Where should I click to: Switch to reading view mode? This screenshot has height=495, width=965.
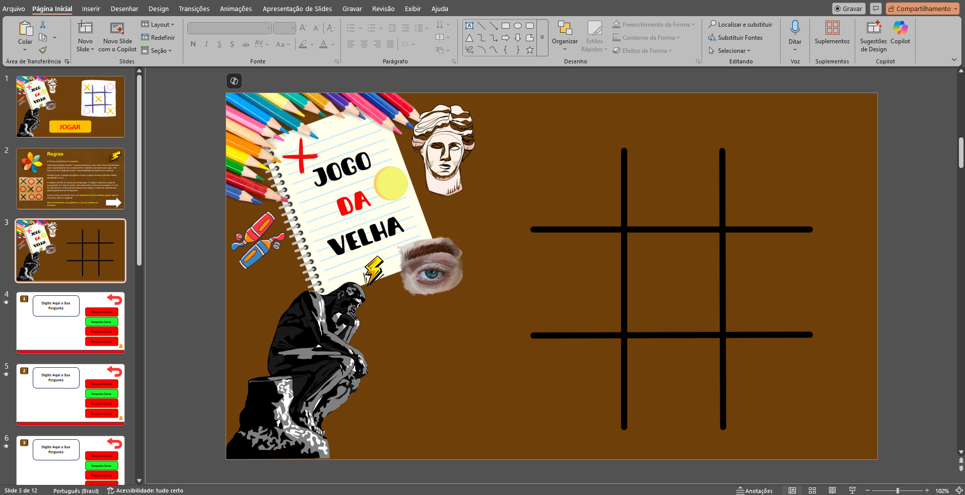click(833, 490)
